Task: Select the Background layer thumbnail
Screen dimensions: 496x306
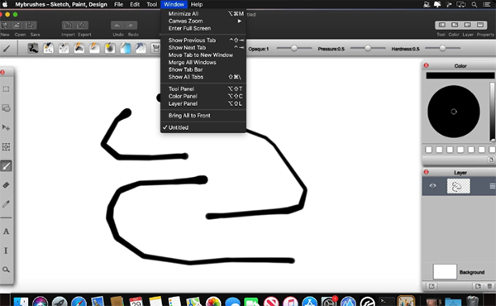Action: coord(445,272)
